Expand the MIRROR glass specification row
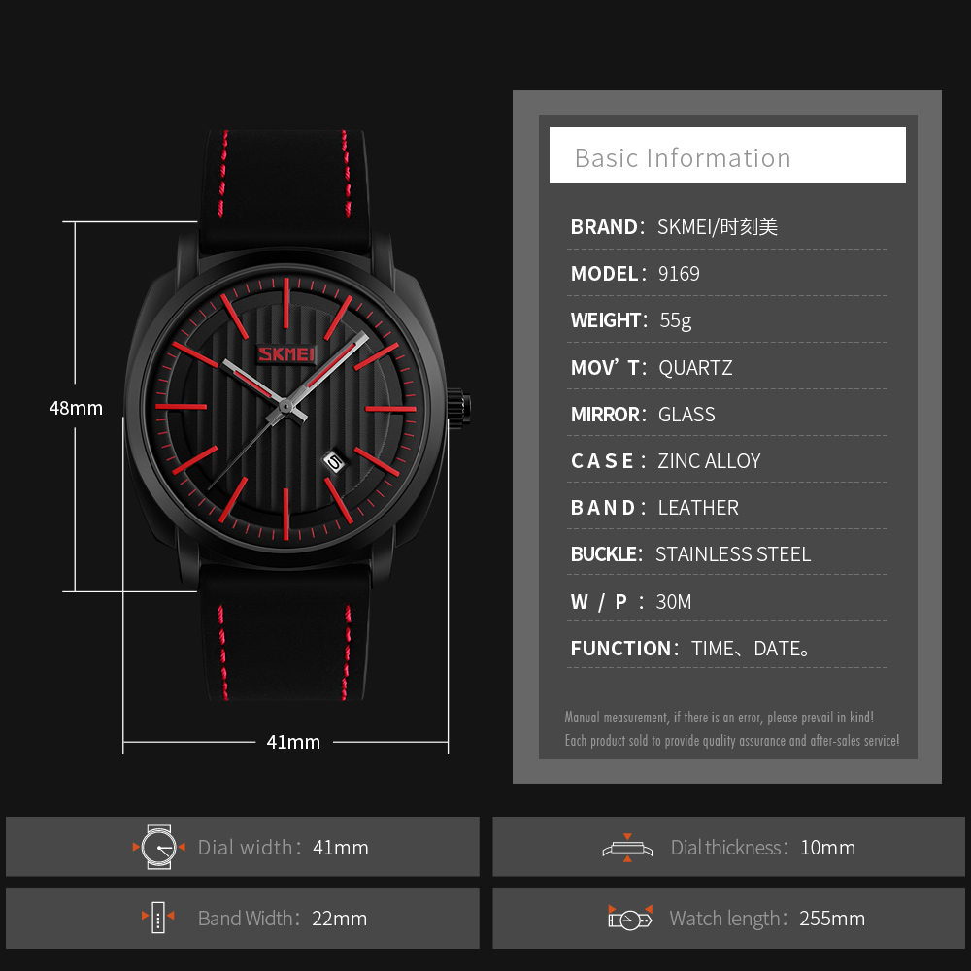Screen dimensions: 971x971 coord(686,414)
